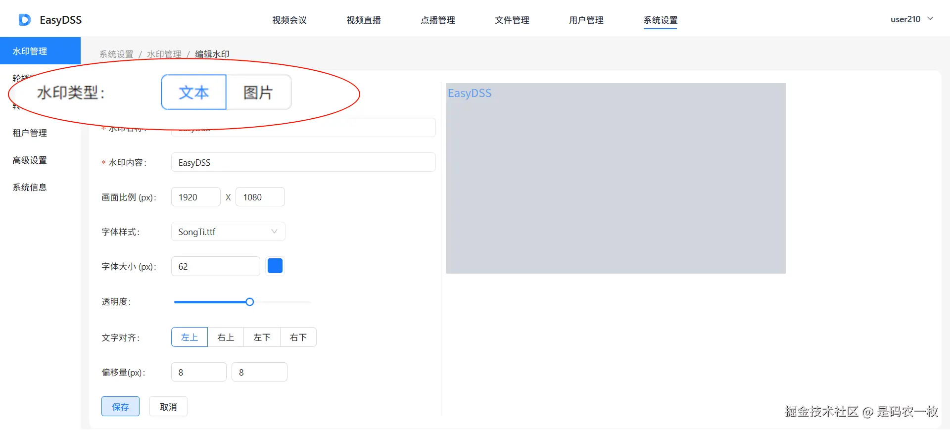Choose 图片 watermark type

point(258,92)
